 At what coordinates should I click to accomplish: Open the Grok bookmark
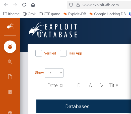(x=29, y=14)
